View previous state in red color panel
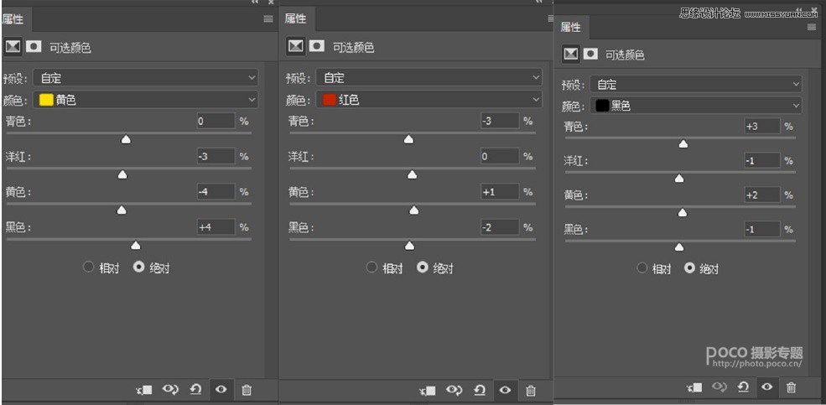This screenshot has width=826, height=405. pos(454,390)
